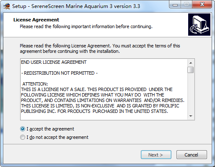Select the "I accept the agreement" radio button
215x167 pixels.
pyautogui.click(x=23, y=129)
